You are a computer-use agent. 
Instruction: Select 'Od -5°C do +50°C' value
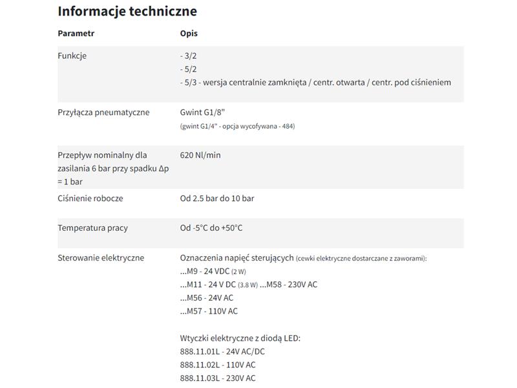[211, 228]
